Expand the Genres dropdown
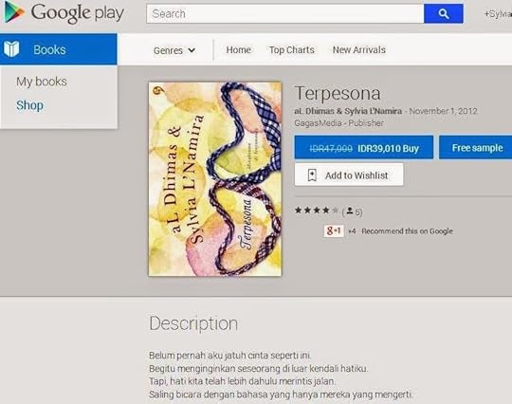512x404 pixels. (x=174, y=50)
